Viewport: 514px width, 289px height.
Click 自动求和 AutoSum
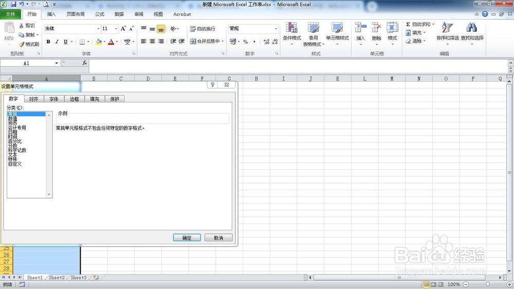[418, 24]
